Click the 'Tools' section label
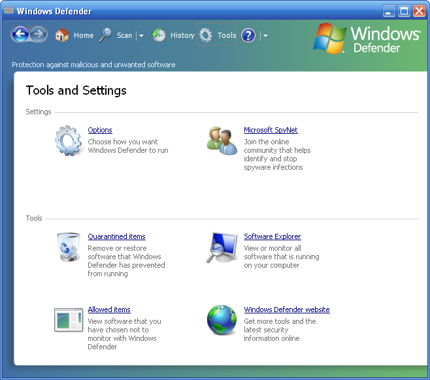The height and width of the screenshot is (380, 430). coord(34,218)
